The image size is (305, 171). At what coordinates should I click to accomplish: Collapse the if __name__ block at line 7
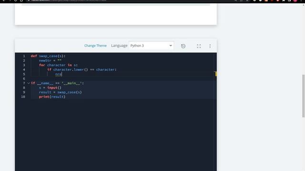(x=29, y=83)
